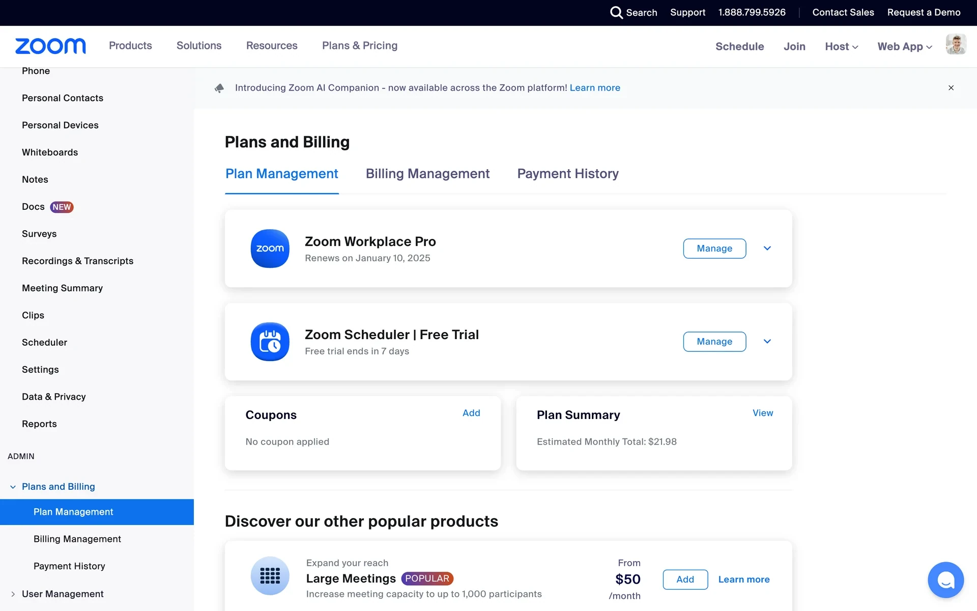Expand Zoom Workplace Pro plan details
977x611 pixels.
coord(767,248)
